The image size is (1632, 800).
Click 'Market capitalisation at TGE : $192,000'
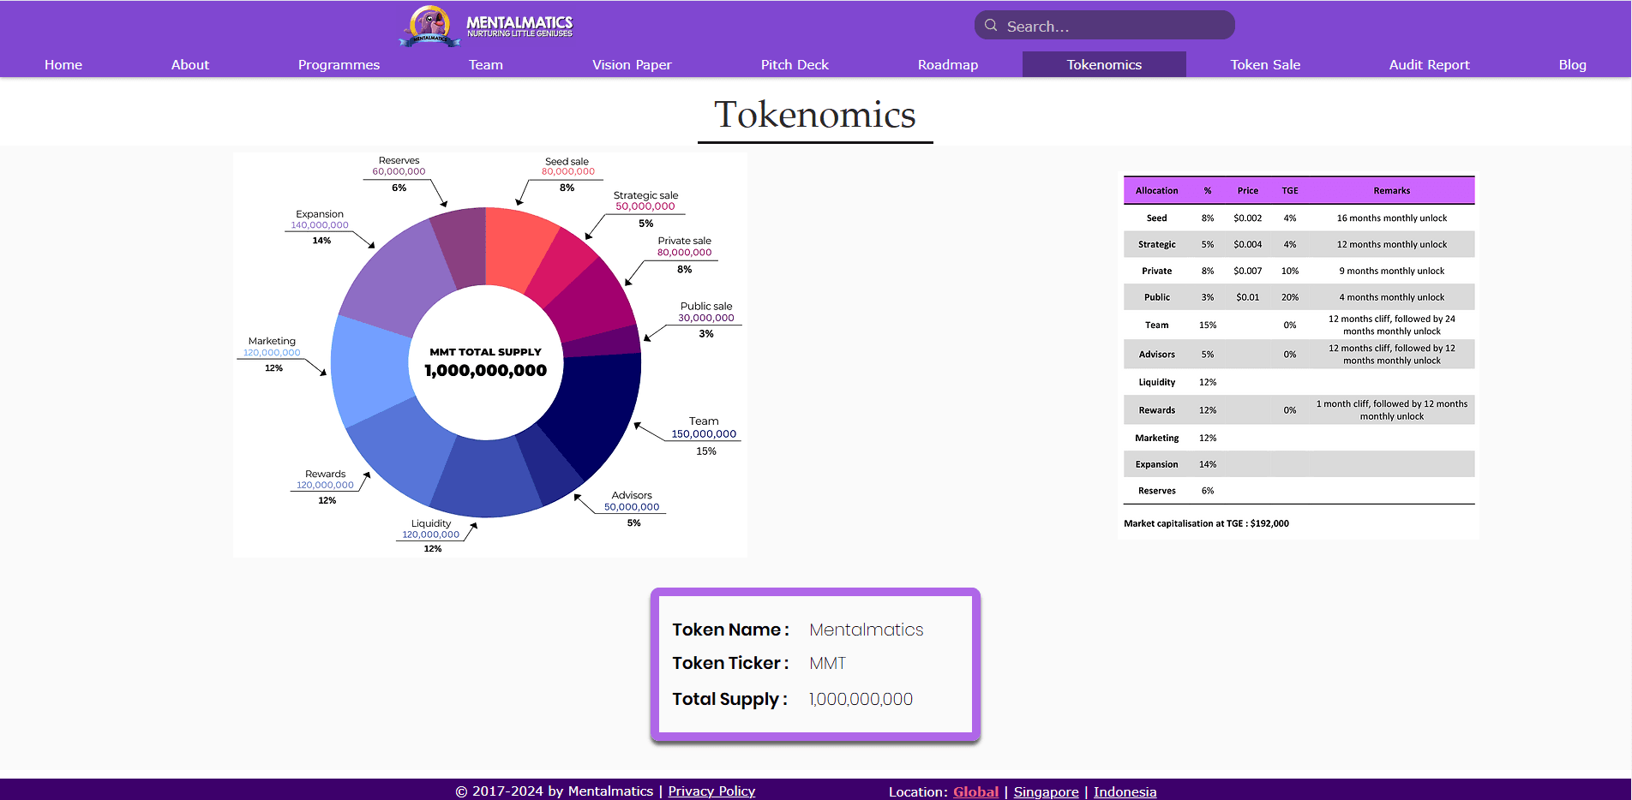(x=1206, y=523)
